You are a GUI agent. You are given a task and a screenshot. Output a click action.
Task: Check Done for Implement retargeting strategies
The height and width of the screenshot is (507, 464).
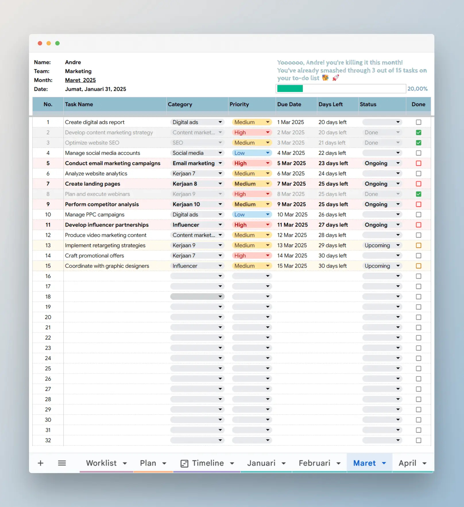click(419, 245)
